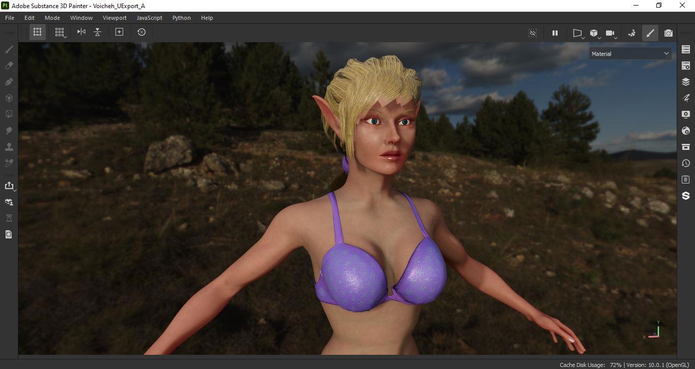
Task: Open the Layers panel icon
Action: [686, 82]
